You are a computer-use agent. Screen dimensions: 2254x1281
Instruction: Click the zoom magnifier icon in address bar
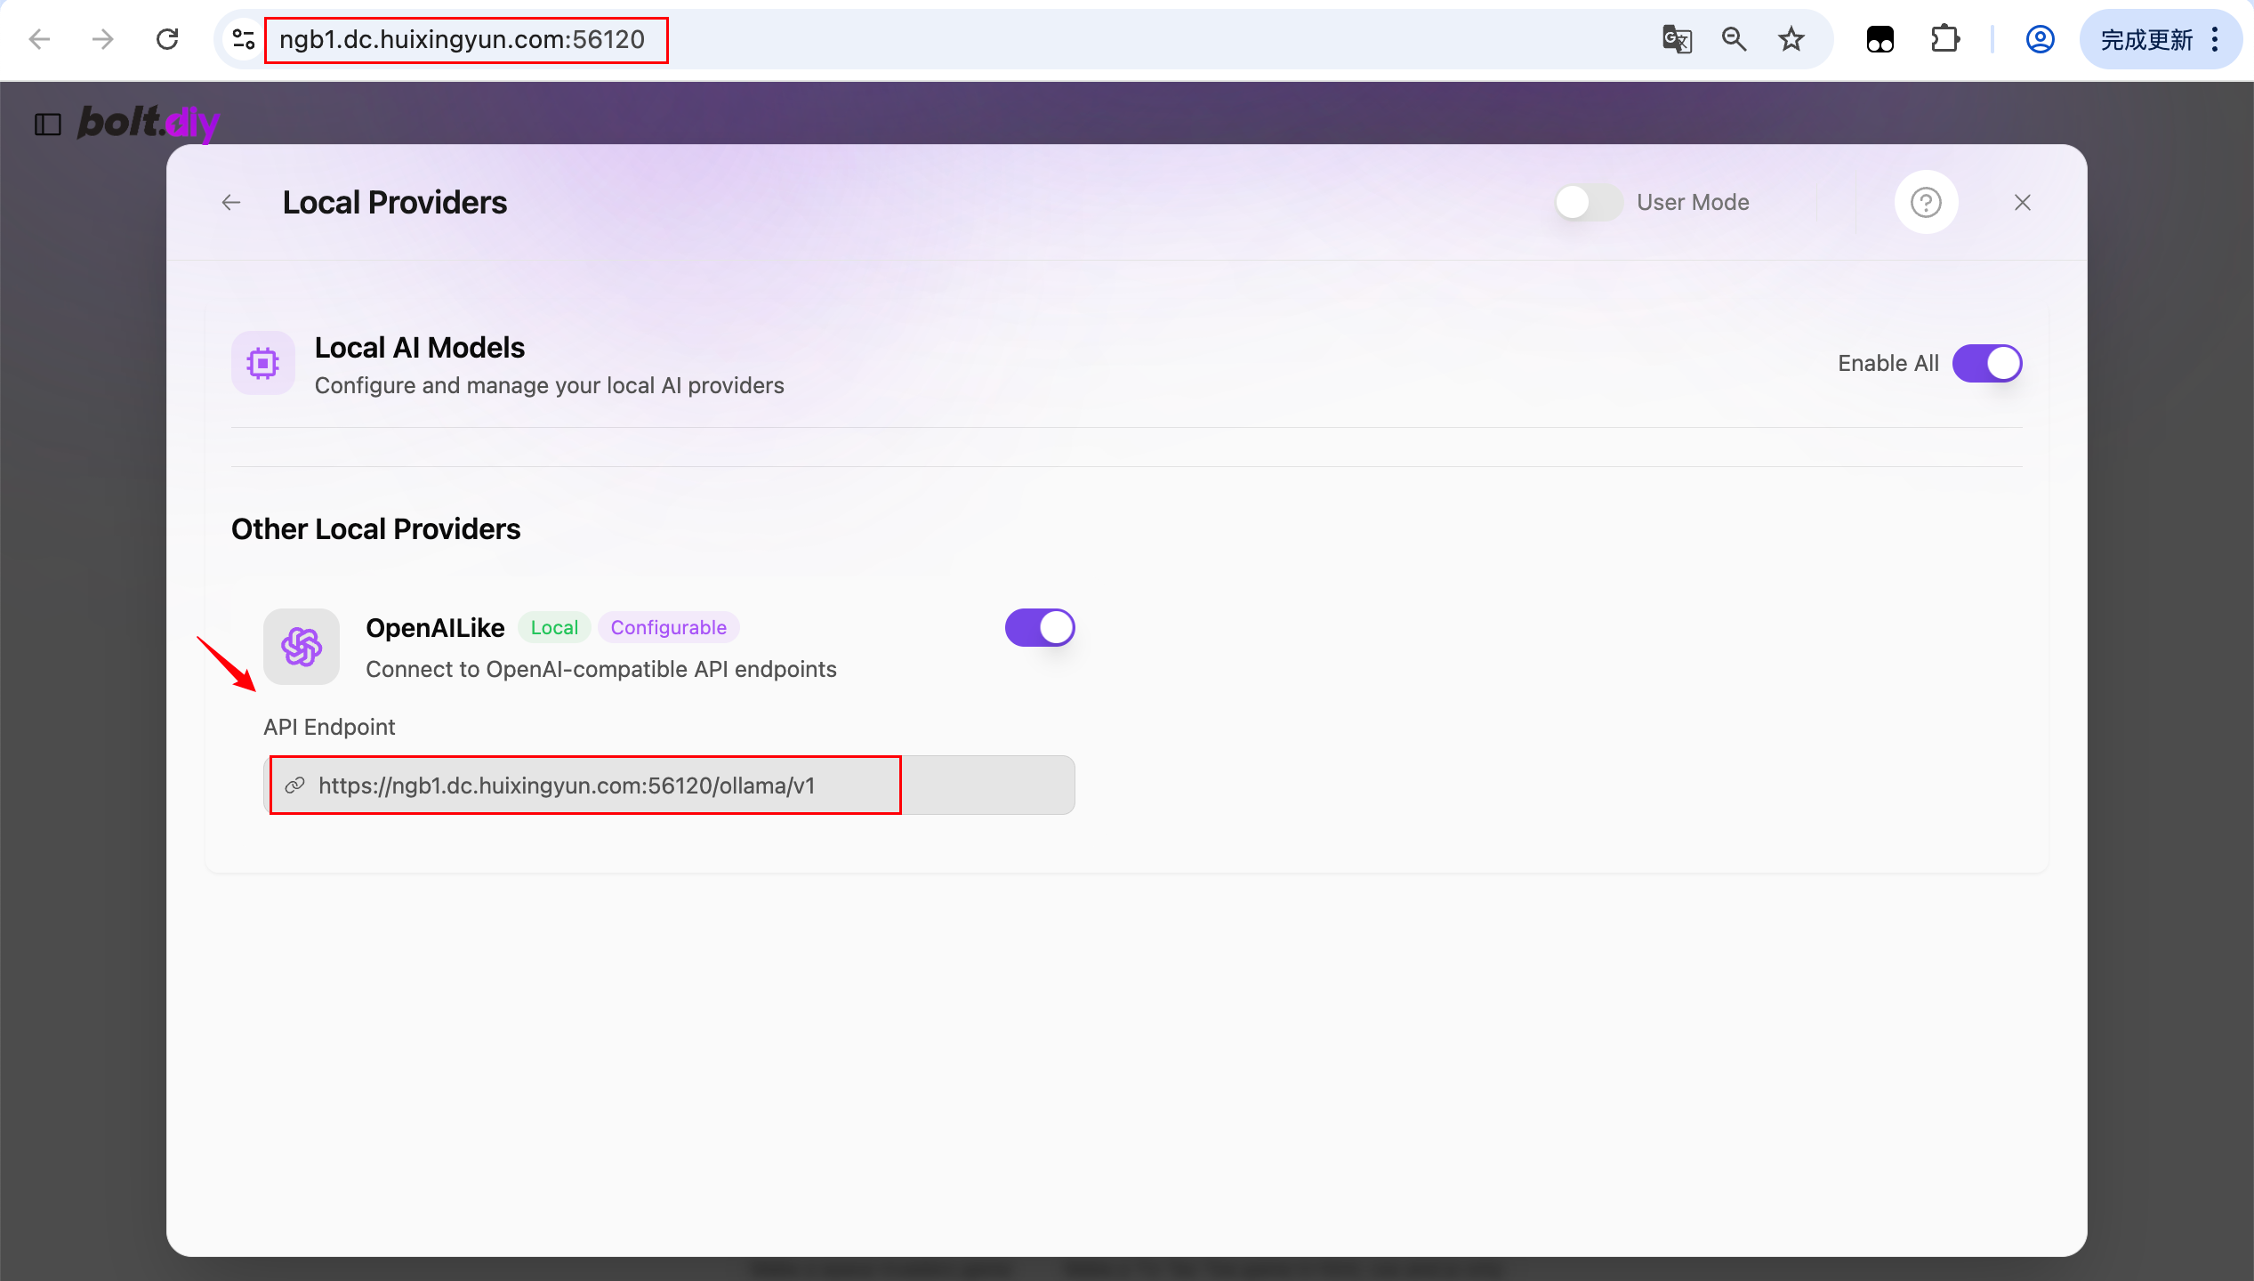coord(1734,39)
